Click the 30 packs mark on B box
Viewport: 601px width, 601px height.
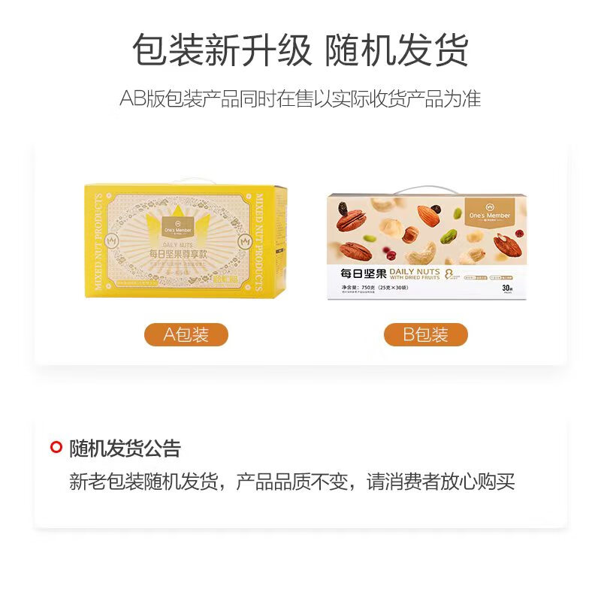tap(507, 288)
